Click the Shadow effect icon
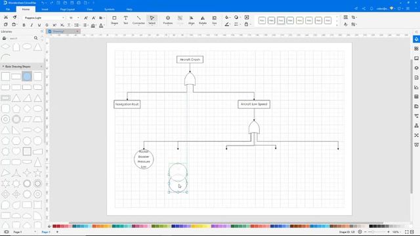The height and width of the screenshot is (236, 420). [x=236, y=18]
